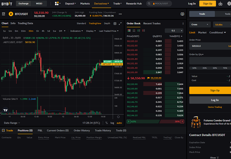Open Rewards Hub

134,3
